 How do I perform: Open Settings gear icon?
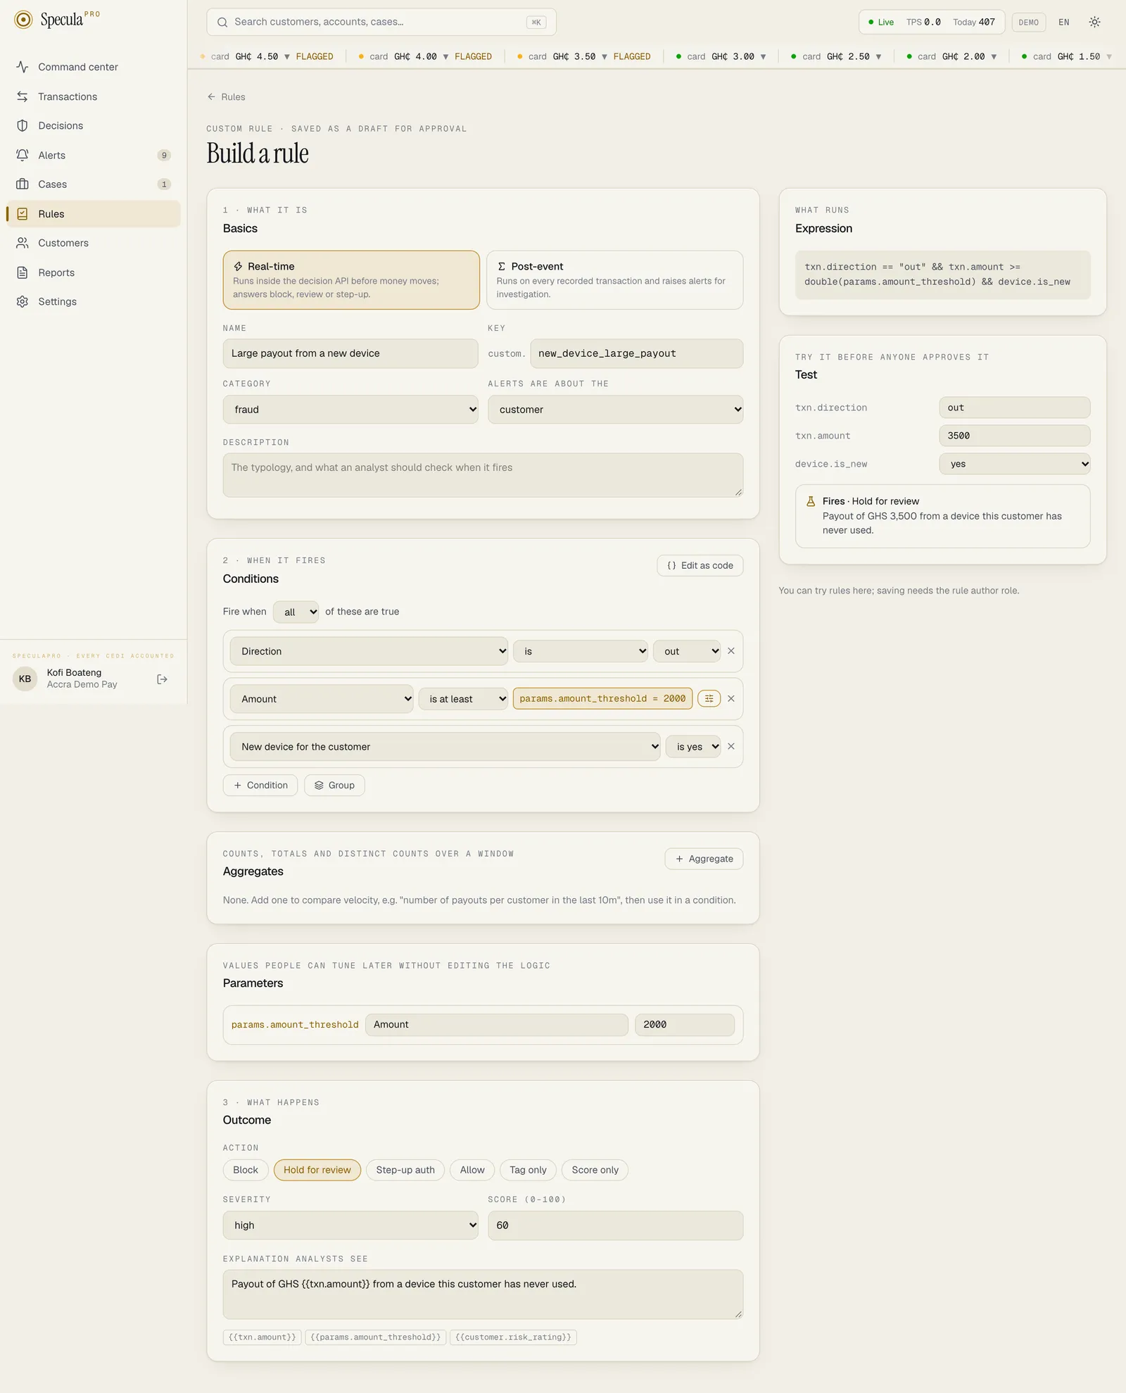point(23,301)
